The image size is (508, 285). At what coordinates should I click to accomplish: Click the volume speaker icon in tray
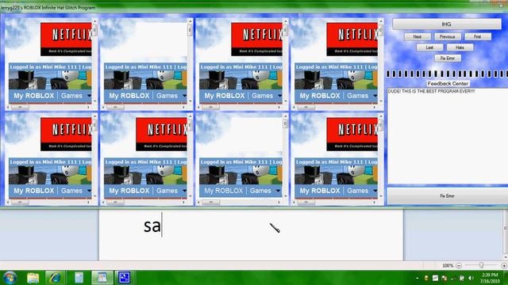point(471,278)
